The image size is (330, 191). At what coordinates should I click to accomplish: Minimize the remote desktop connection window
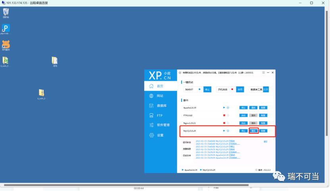click(300, 3)
